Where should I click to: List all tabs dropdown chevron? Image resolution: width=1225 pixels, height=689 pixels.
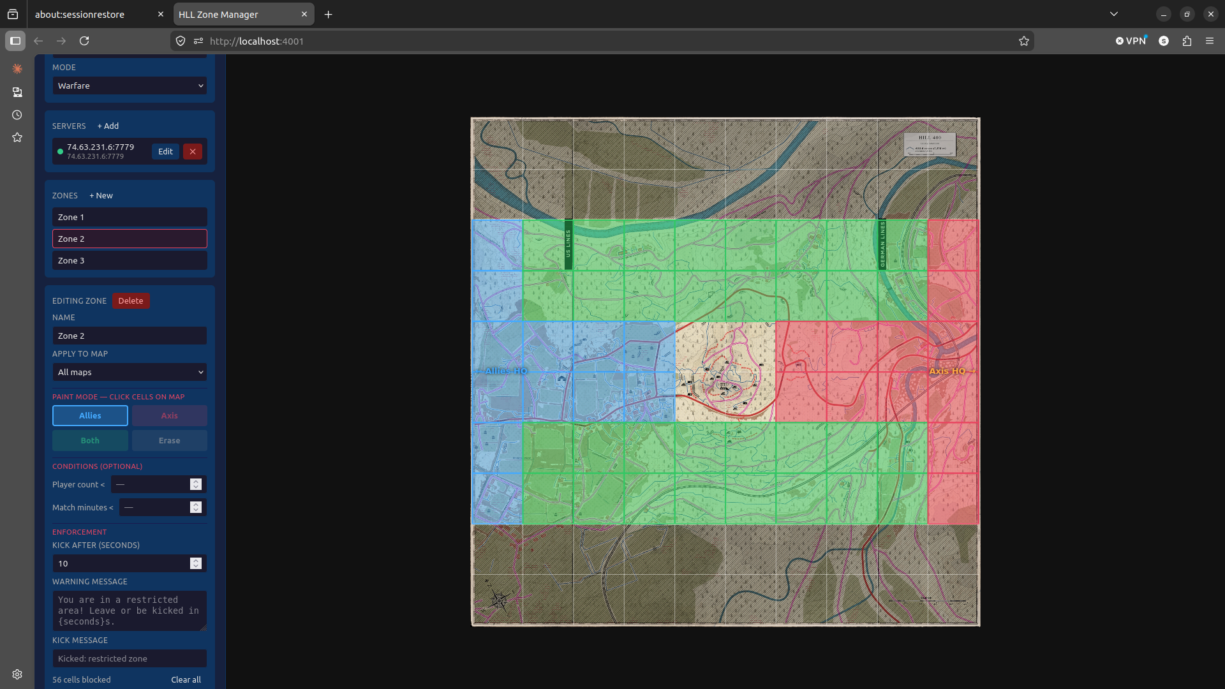click(1114, 14)
